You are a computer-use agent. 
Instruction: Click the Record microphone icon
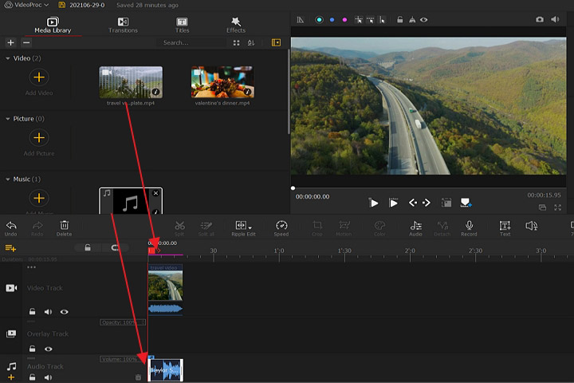(469, 227)
